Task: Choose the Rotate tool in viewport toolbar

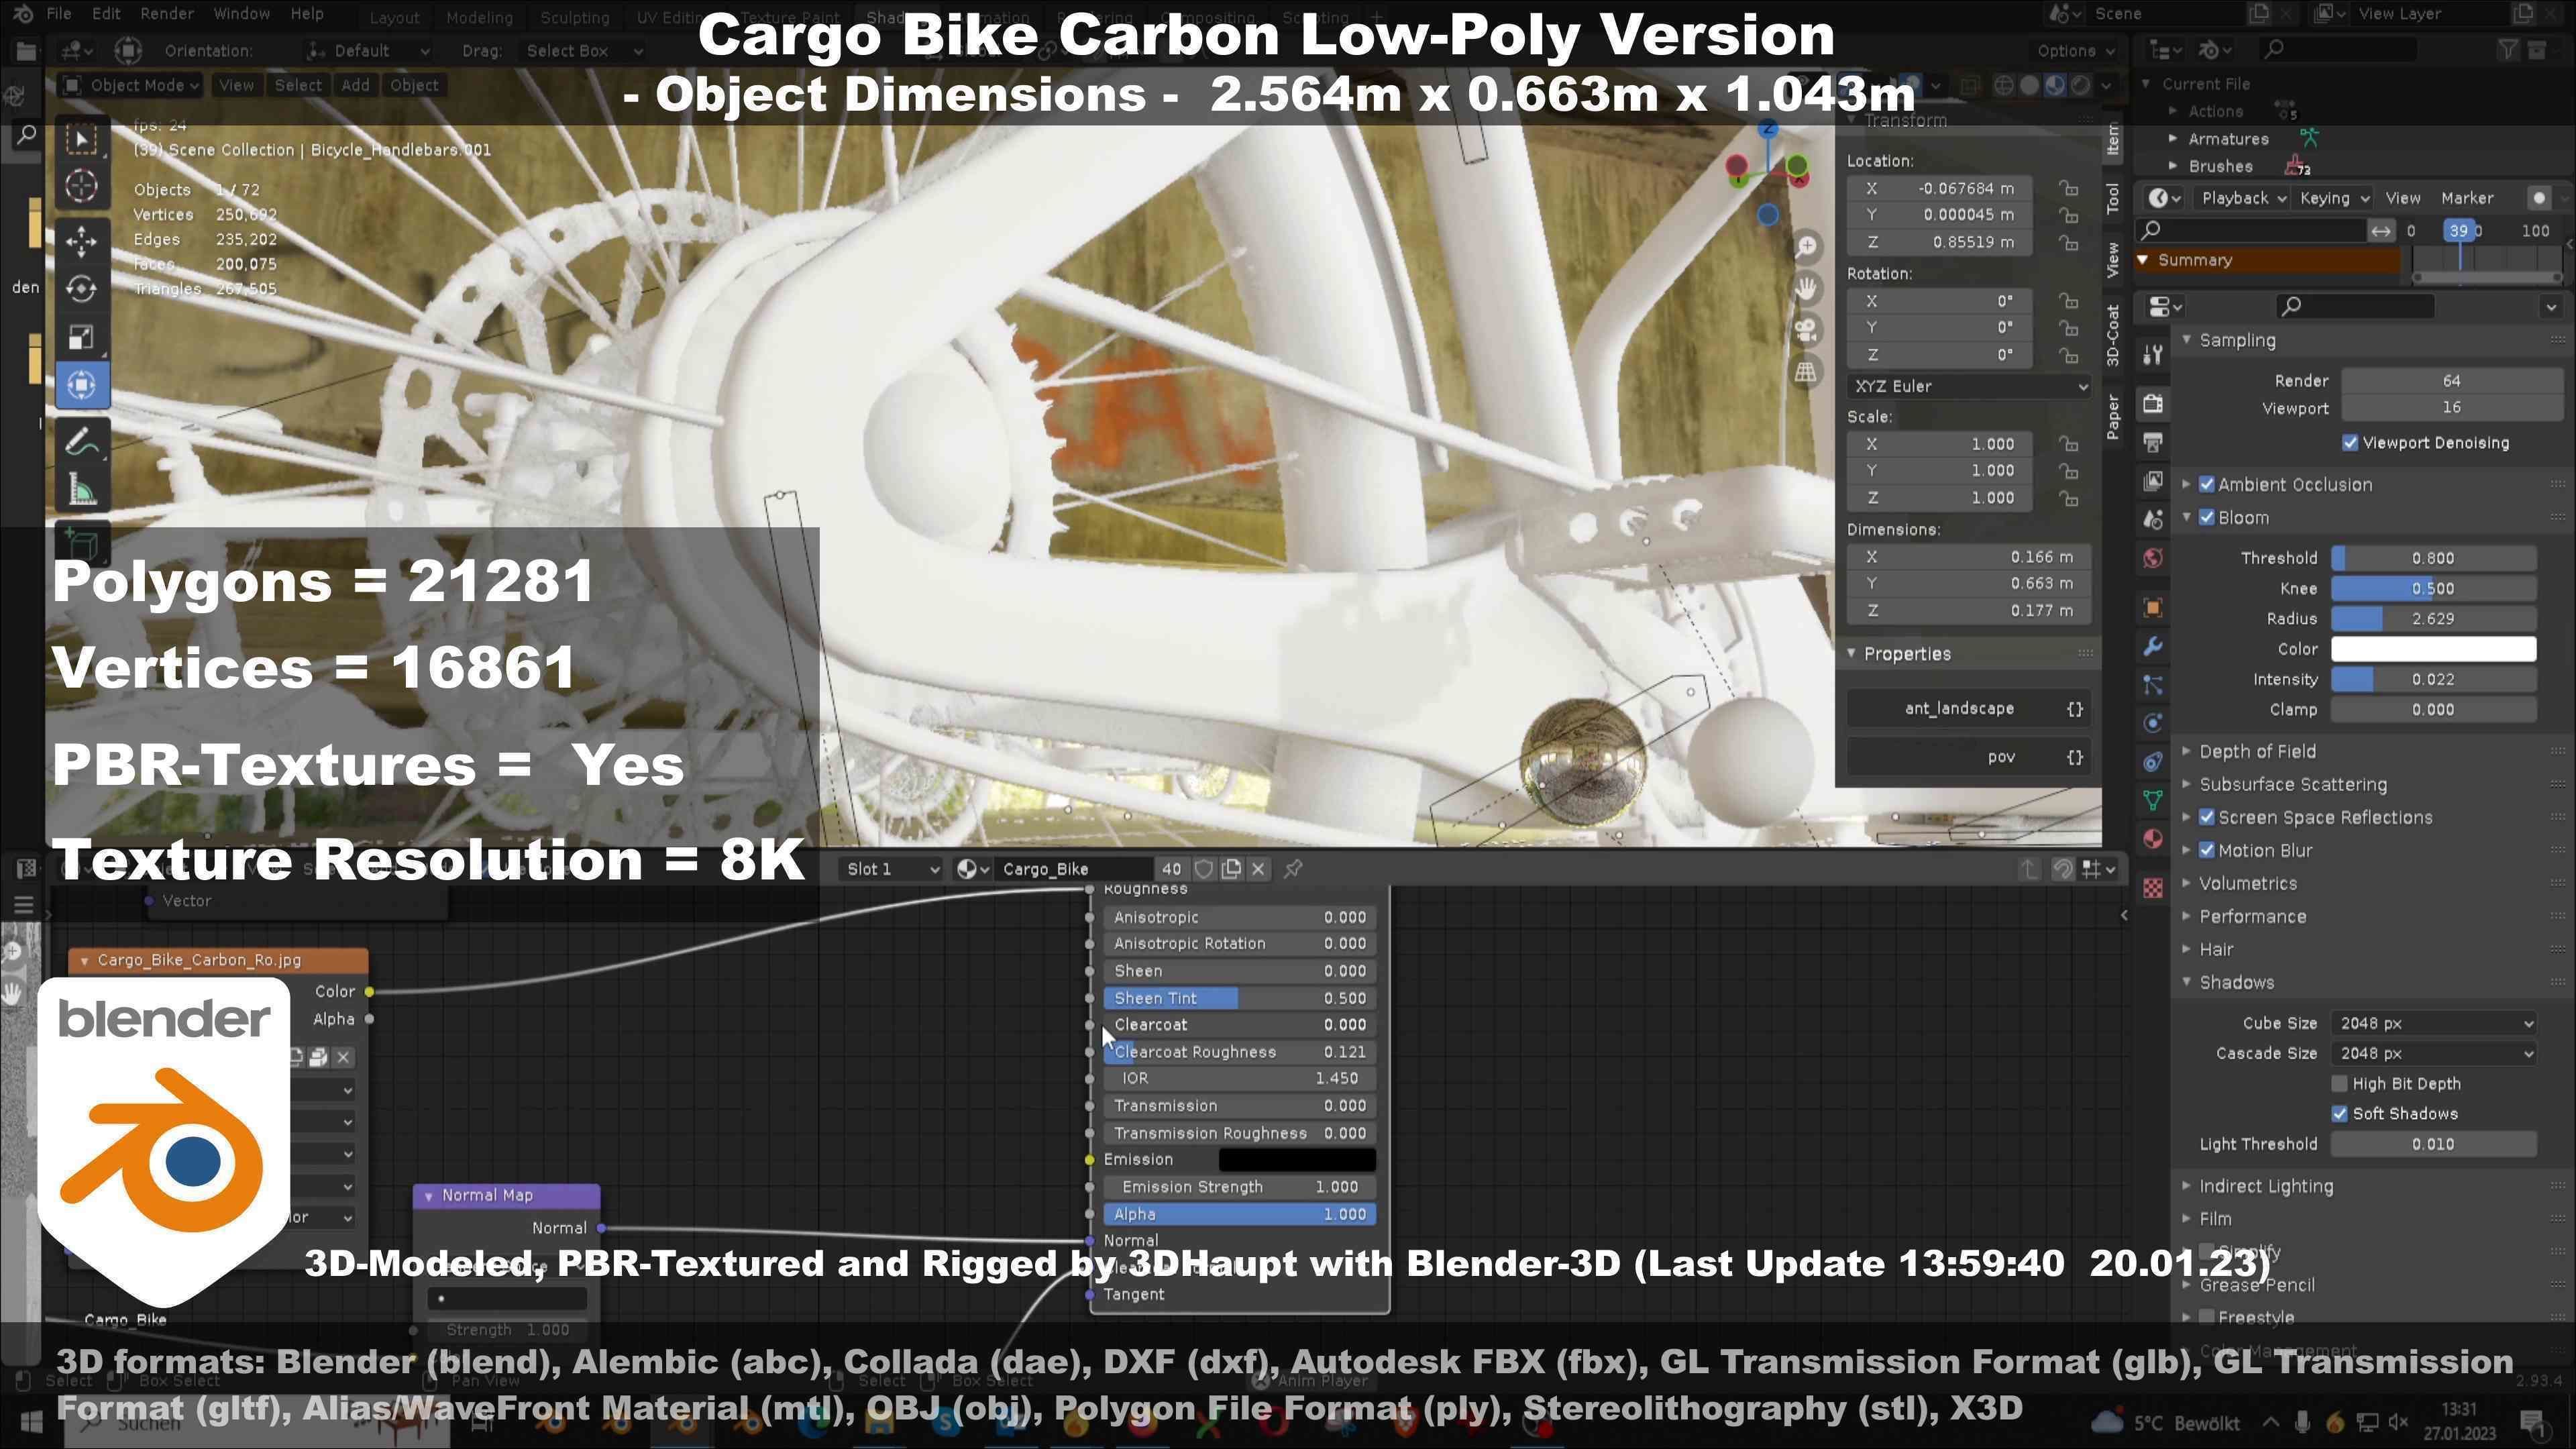Action: [x=82, y=289]
